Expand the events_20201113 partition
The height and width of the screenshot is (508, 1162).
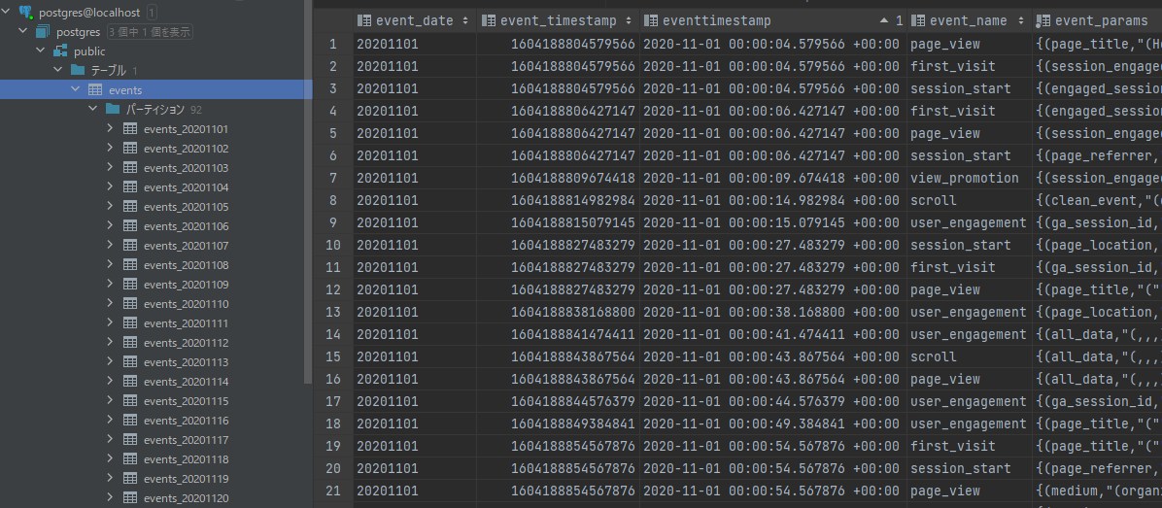click(111, 362)
